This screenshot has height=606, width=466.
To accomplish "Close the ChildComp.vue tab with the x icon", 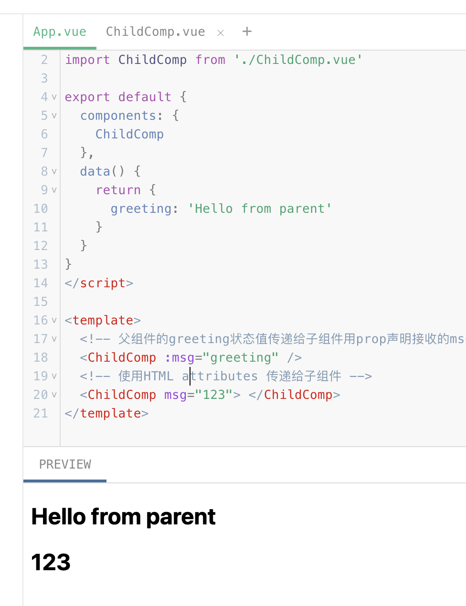I will coord(221,33).
